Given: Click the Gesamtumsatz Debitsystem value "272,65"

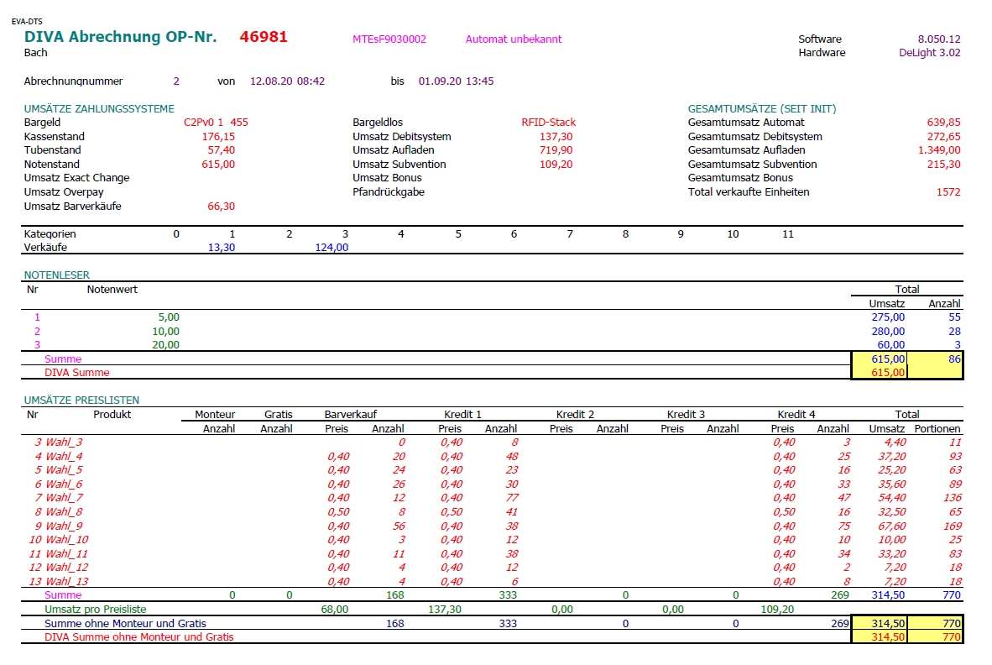Looking at the screenshot, I should [944, 137].
